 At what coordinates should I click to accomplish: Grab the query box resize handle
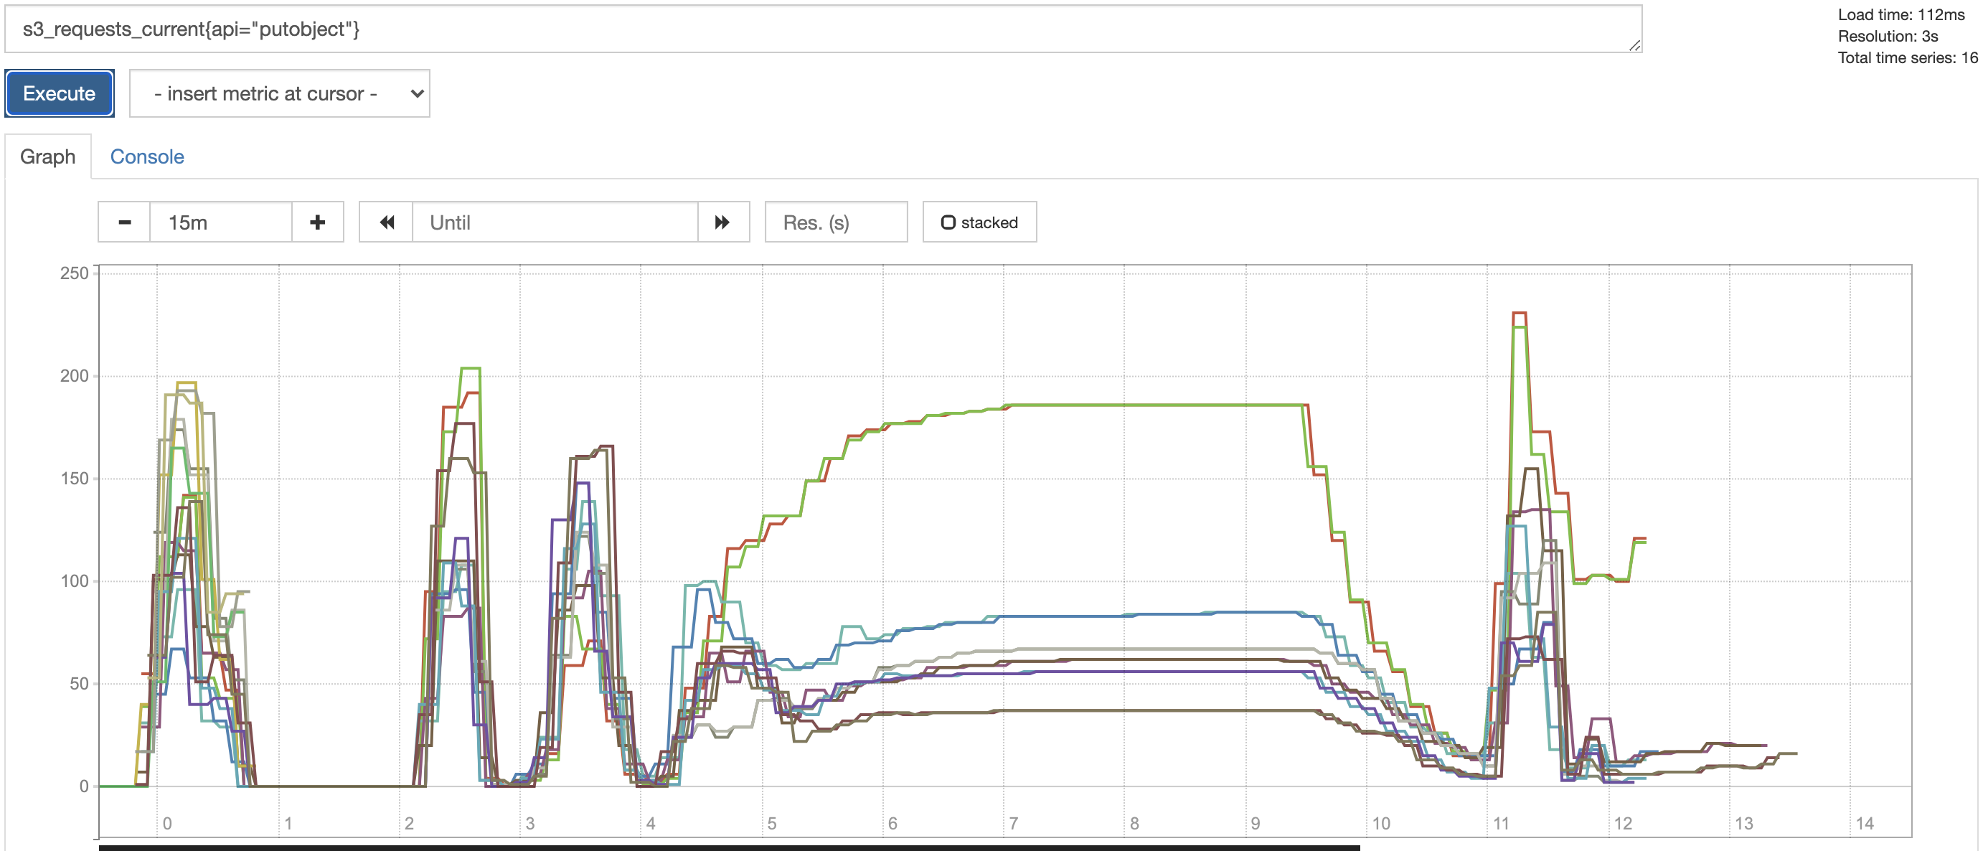tap(1634, 46)
